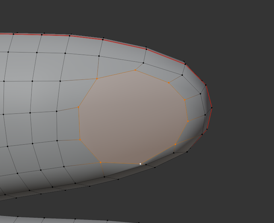Screen dimensions: 274x223
Task: Select the white active vertex on the n-gon
Action: (140, 164)
